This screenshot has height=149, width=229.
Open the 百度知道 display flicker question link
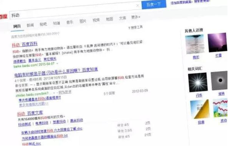click(56, 72)
